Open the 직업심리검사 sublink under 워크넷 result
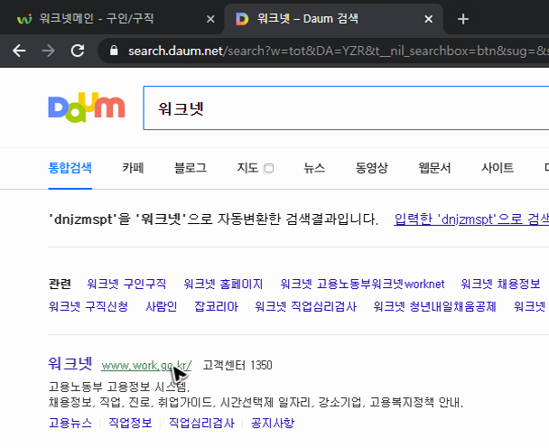 (201, 423)
